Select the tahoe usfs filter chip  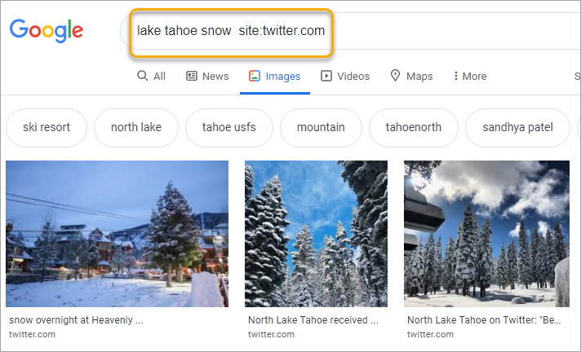(229, 128)
